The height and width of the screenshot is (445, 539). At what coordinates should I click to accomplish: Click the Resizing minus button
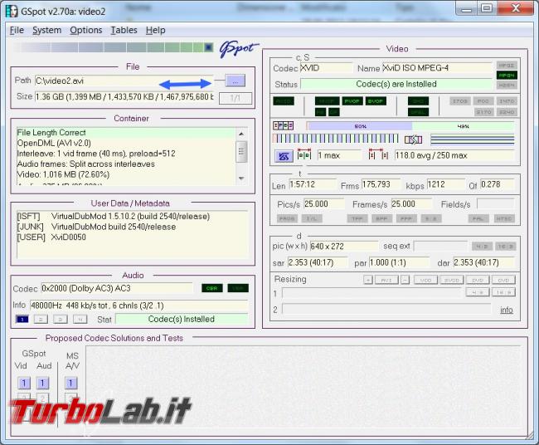[x=405, y=280]
